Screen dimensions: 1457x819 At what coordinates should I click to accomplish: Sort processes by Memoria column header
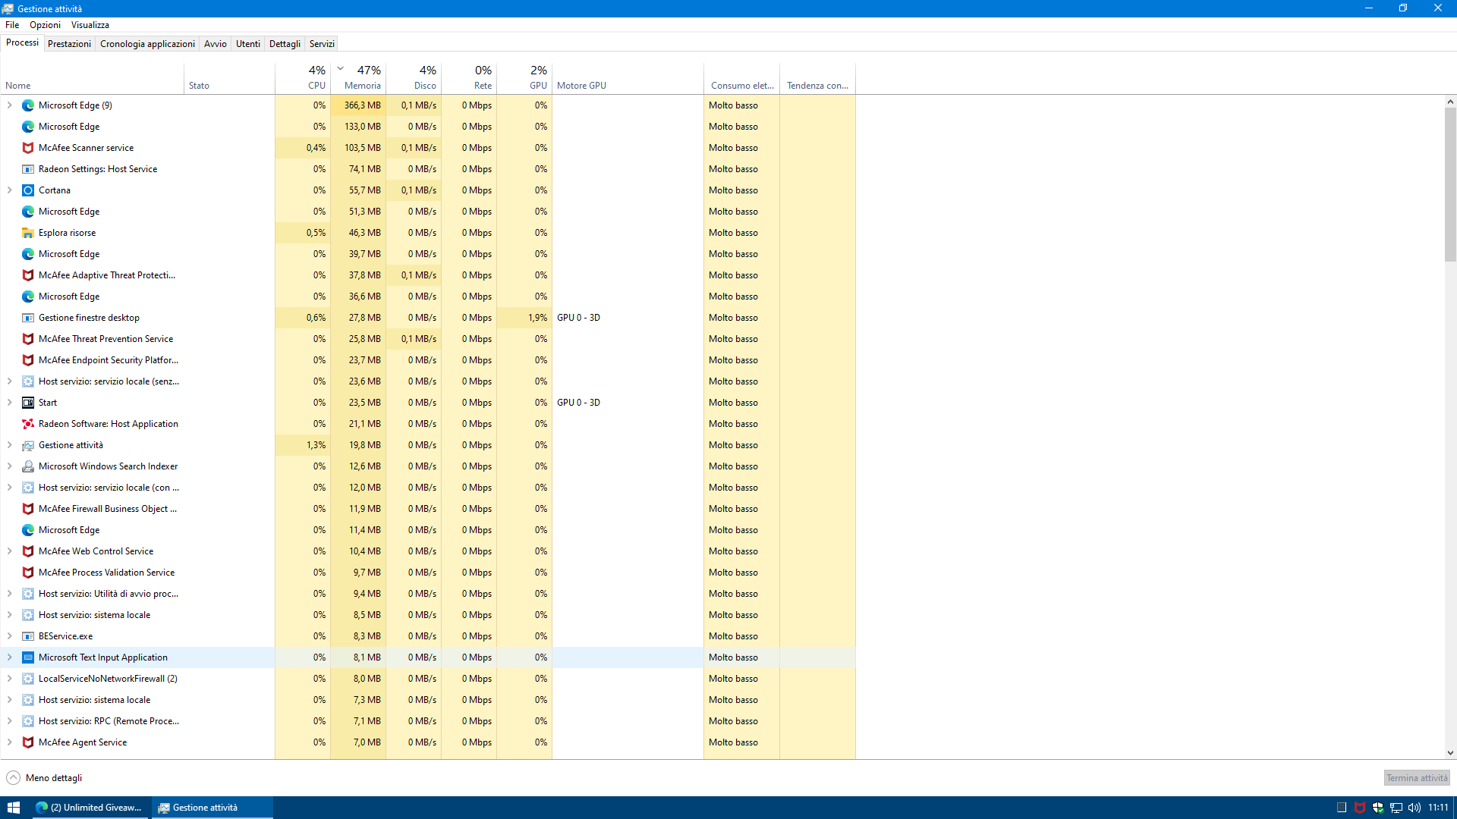(x=362, y=85)
